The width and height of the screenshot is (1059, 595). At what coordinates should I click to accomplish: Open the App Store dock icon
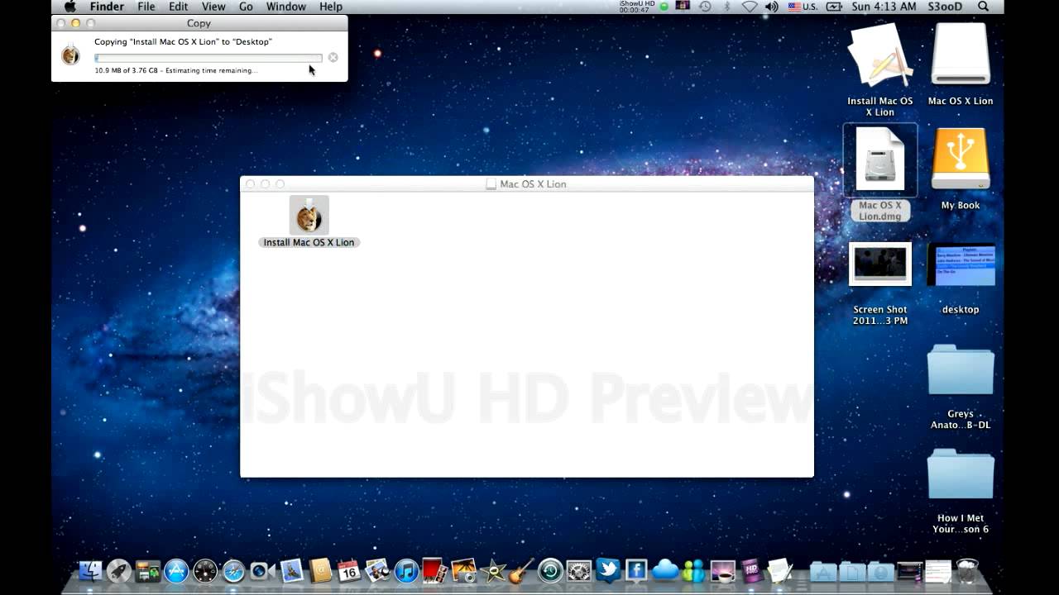click(x=176, y=570)
